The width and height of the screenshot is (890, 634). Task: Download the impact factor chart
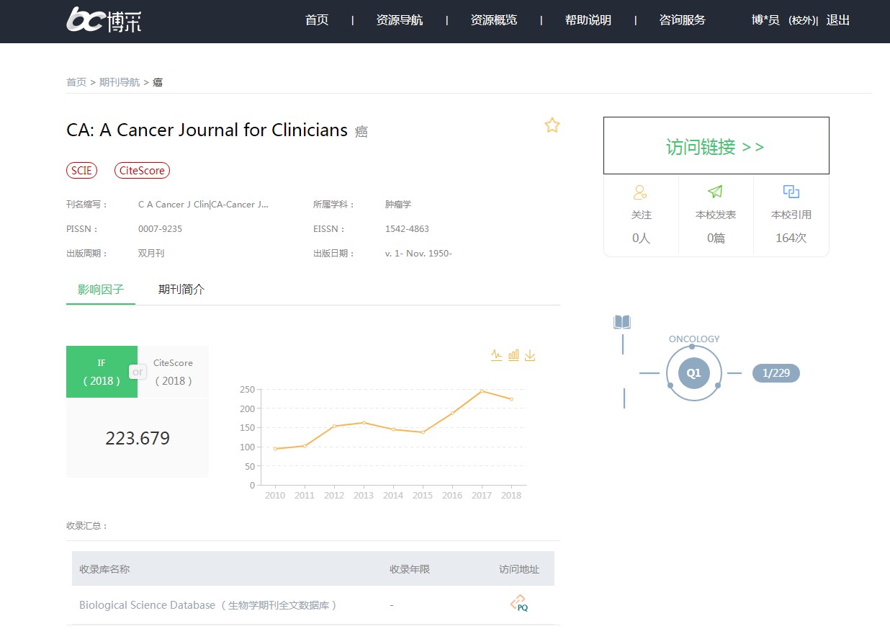click(530, 355)
